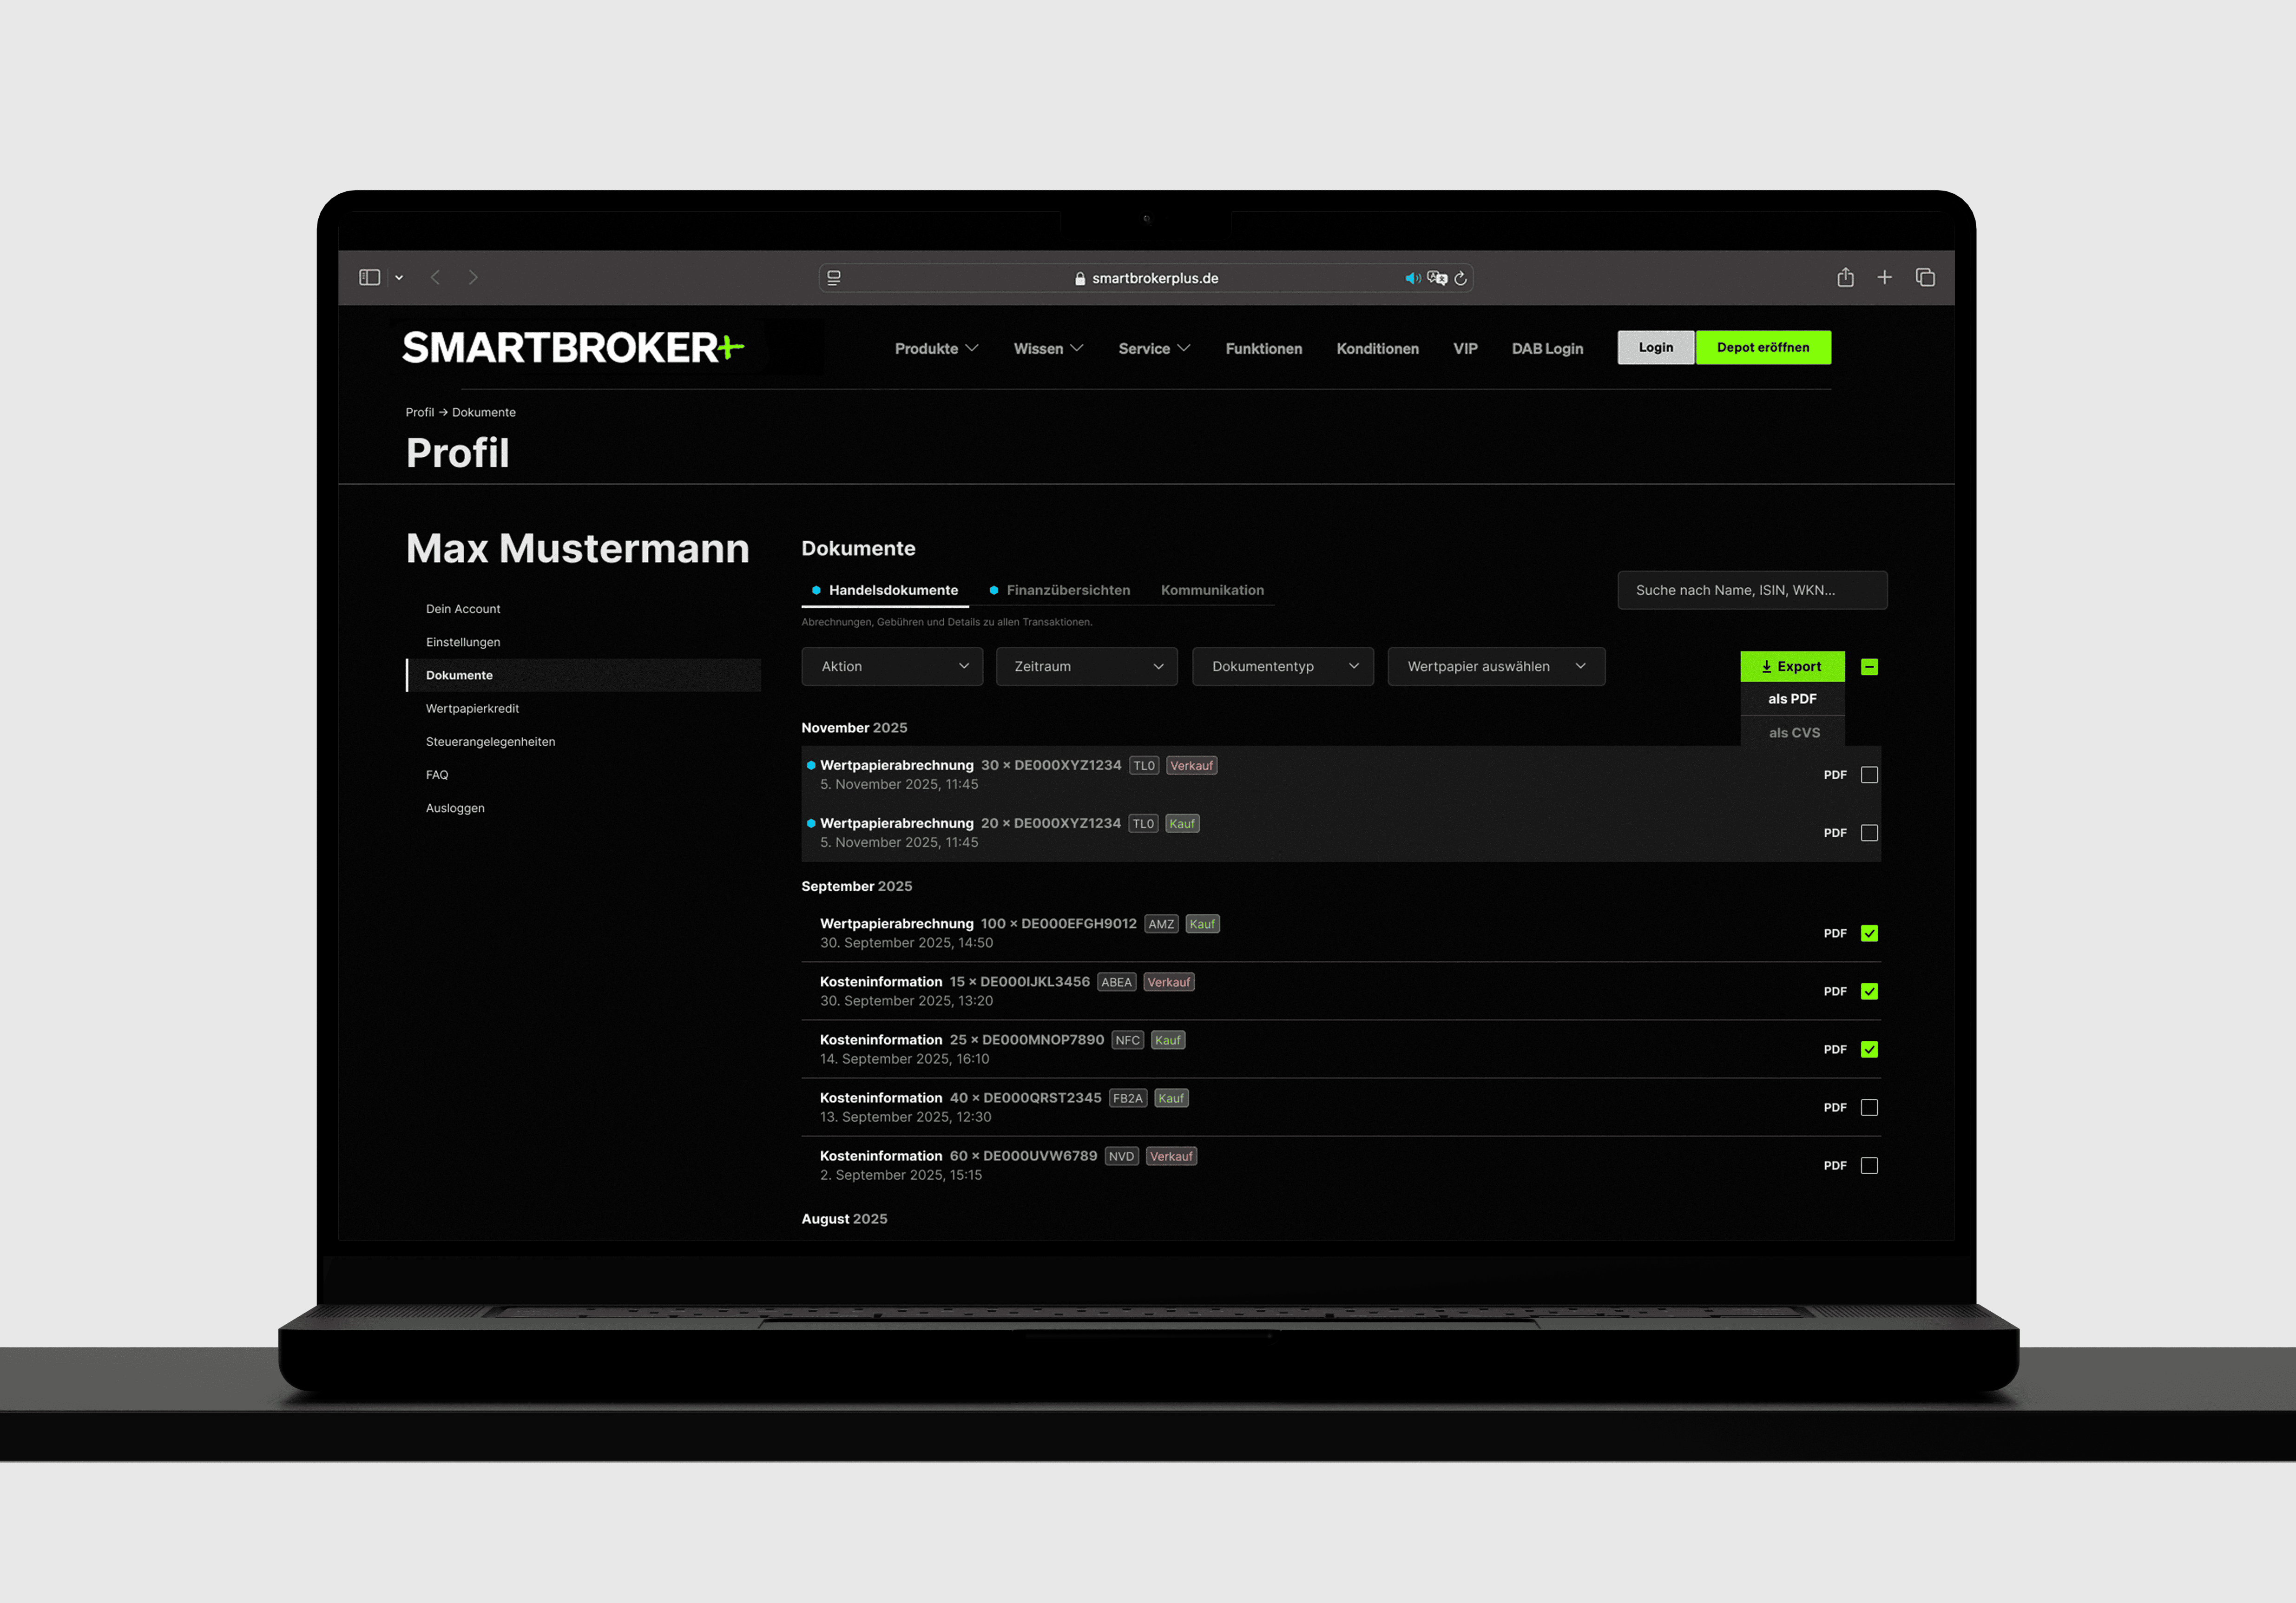Click the reader view icon in address bar
Viewport: 2296px width, 1603px height.
click(834, 278)
